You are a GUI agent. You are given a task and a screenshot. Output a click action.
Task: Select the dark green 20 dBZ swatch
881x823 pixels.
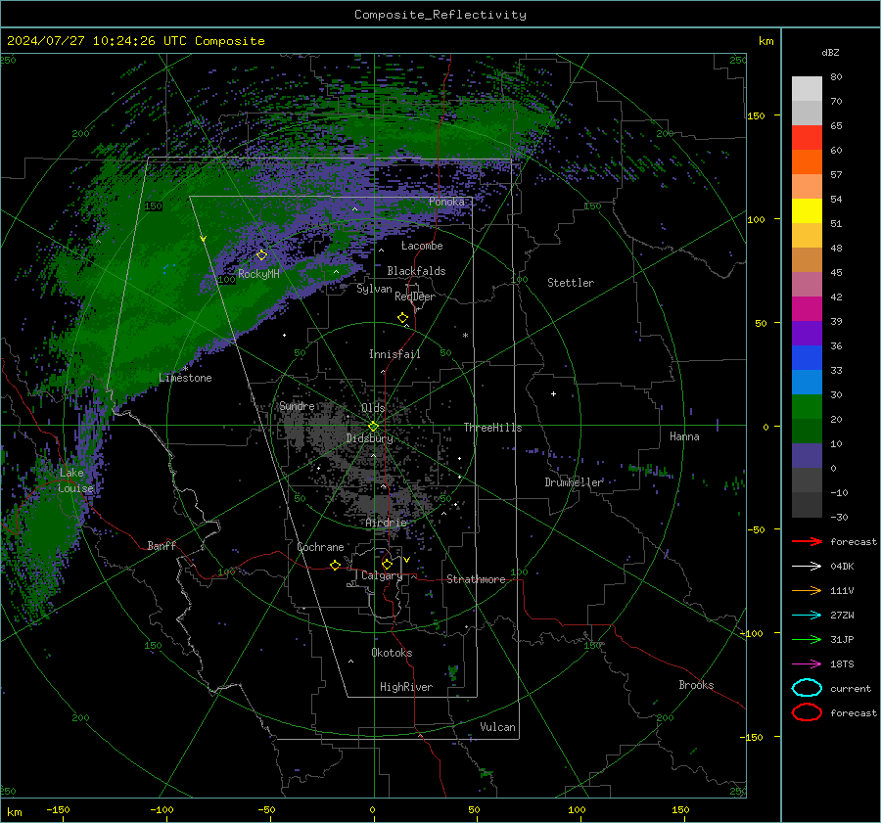tap(807, 432)
